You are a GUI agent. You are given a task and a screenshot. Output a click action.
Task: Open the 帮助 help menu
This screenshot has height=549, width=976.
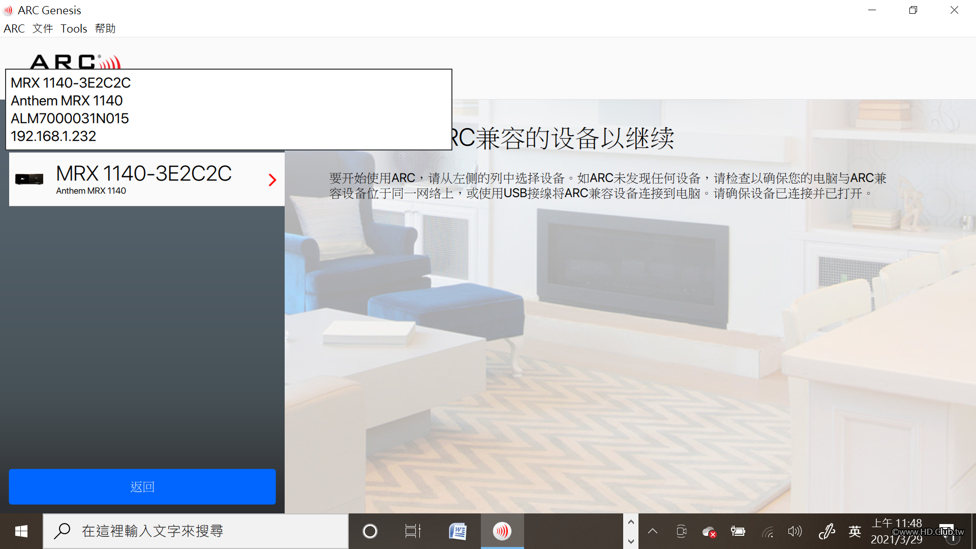(x=105, y=28)
